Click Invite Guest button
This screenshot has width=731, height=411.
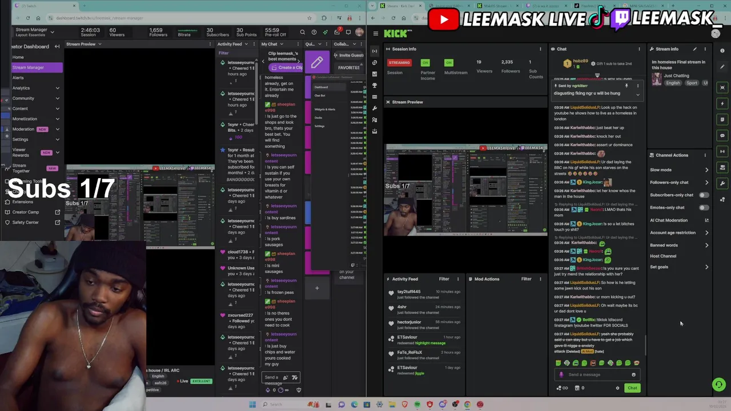click(348, 55)
